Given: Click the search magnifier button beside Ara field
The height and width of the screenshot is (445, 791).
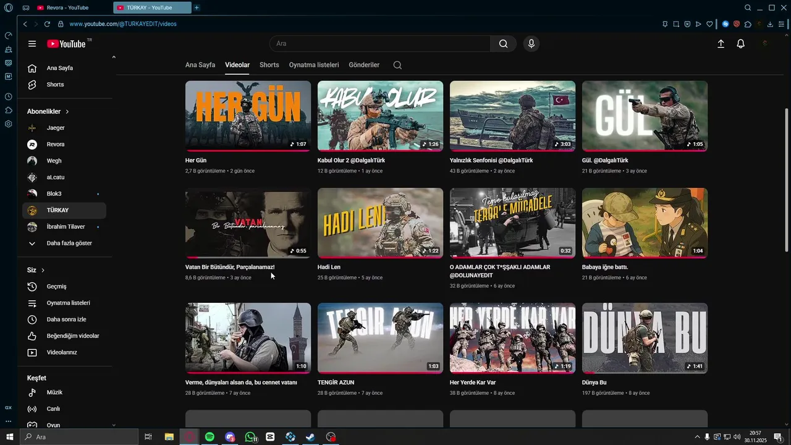Looking at the screenshot, I should (x=503, y=44).
